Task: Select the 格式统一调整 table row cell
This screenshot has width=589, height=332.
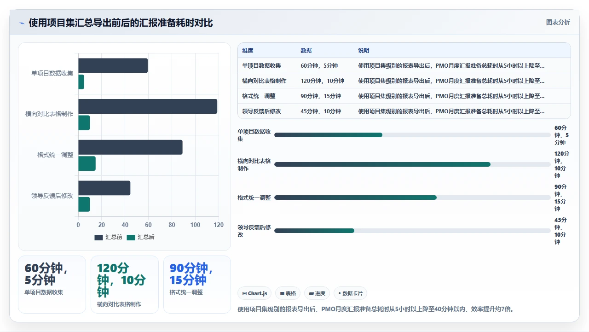Action: click(x=259, y=96)
